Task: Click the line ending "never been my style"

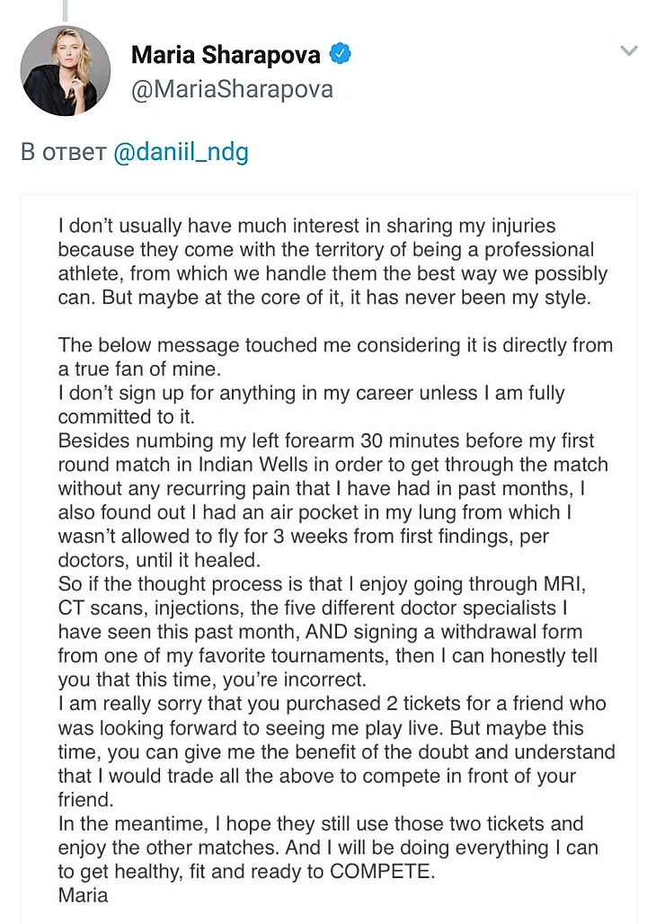Action: tap(324, 298)
